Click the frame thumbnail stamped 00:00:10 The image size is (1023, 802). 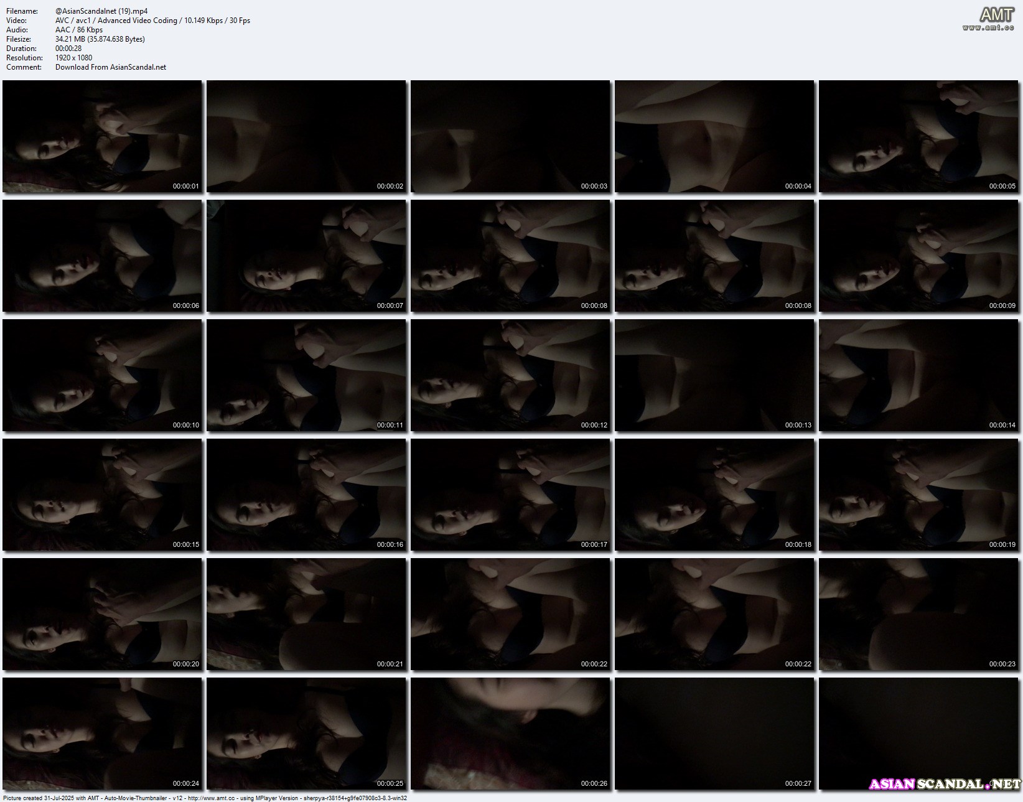102,375
